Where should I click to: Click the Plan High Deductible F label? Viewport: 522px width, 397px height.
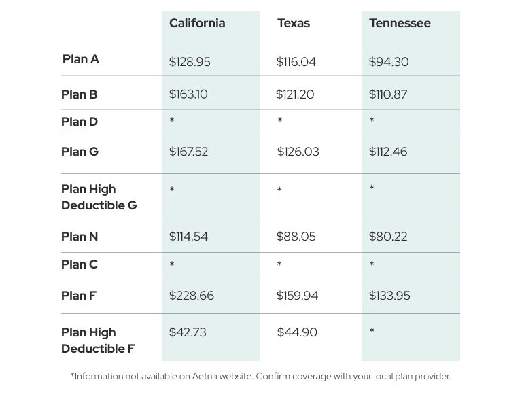coord(98,341)
